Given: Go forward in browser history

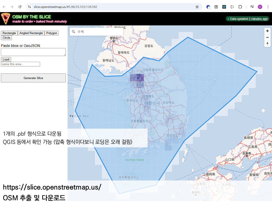Looking at the screenshot, I should [12, 7].
